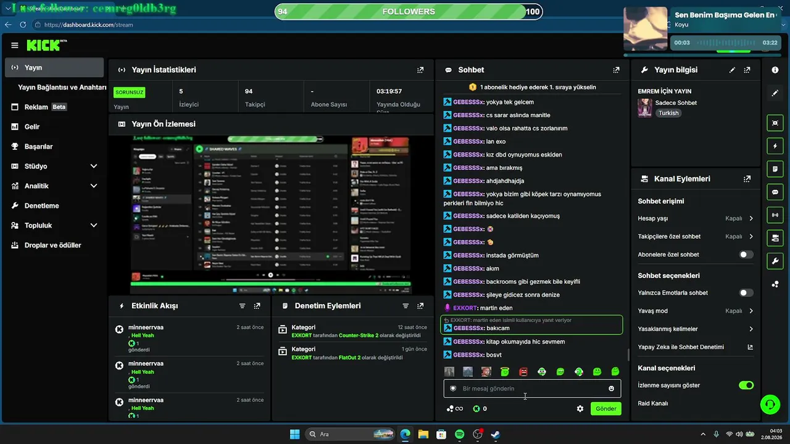Click the Koyu label in music overlay

click(x=681, y=25)
